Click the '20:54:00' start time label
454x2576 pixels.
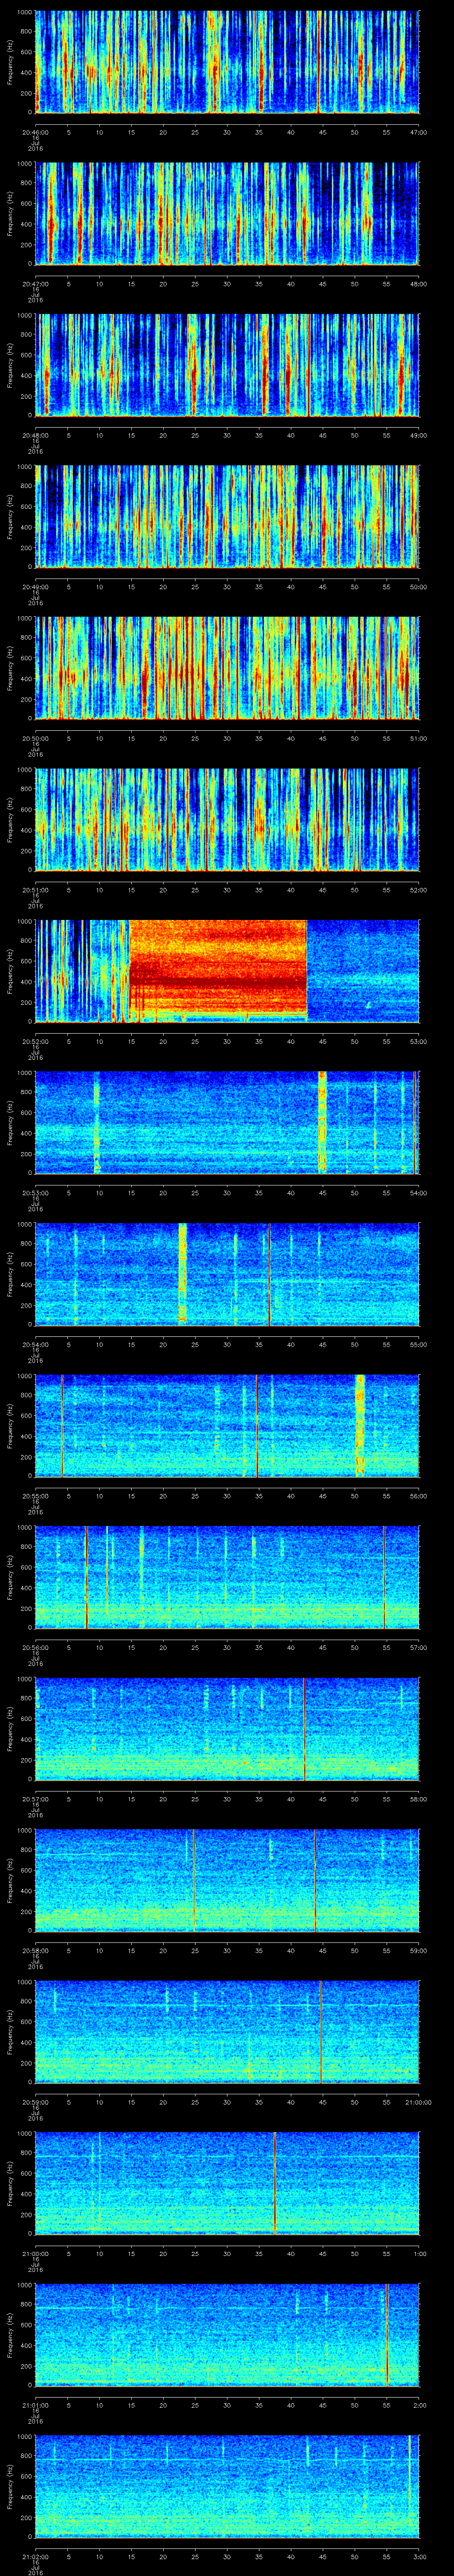tap(35, 1344)
